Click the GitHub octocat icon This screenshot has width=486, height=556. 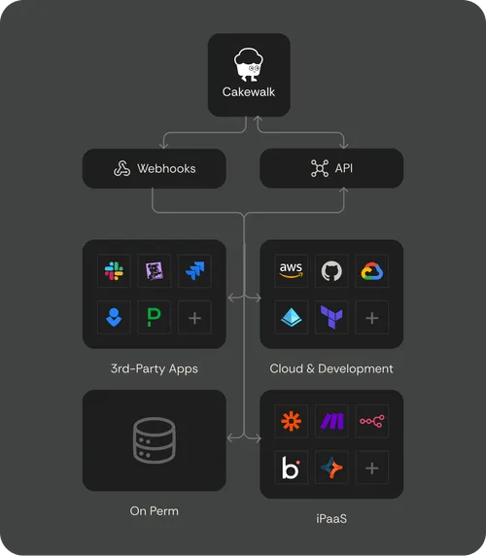coord(331,271)
